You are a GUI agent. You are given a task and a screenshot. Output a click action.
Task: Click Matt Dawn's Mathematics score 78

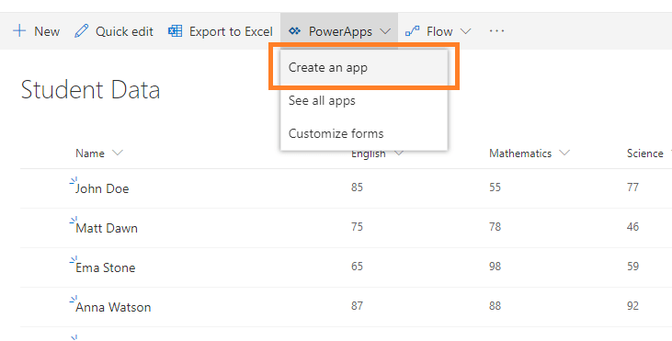point(495,227)
